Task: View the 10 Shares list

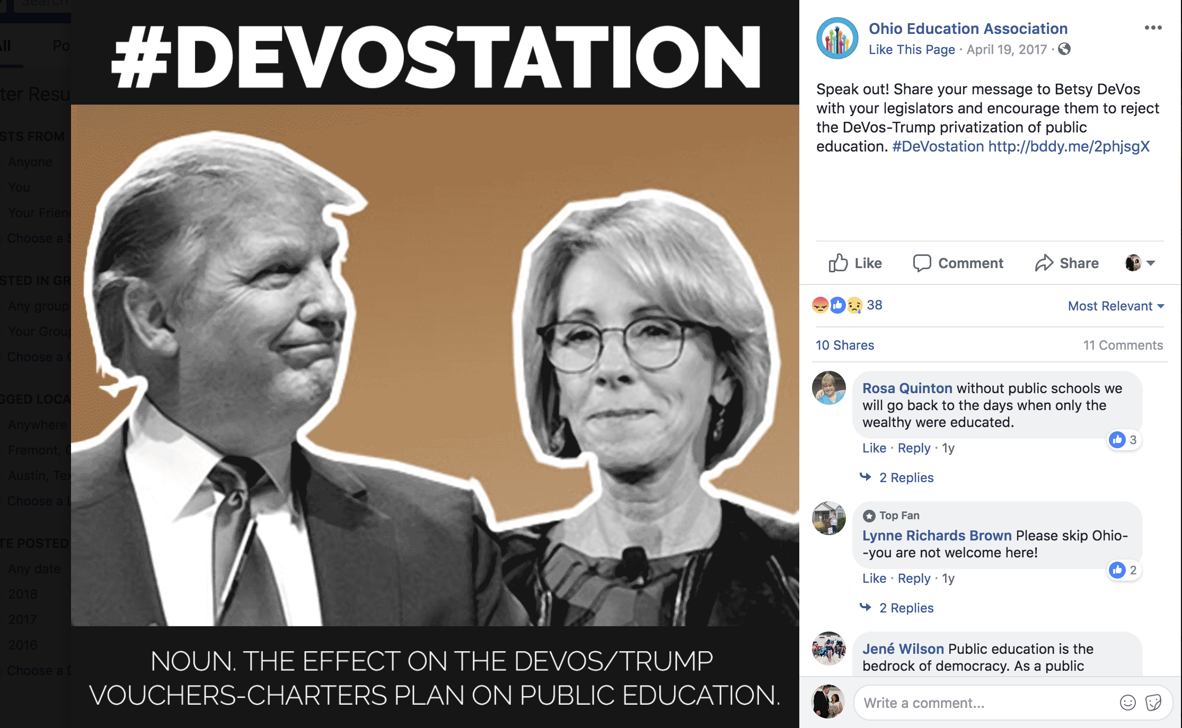Action: (845, 345)
